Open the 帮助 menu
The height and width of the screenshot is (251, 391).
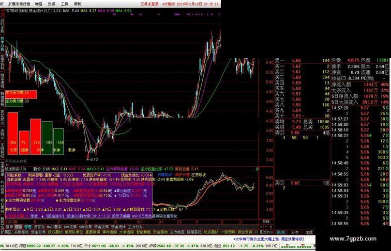coord(78,4)
